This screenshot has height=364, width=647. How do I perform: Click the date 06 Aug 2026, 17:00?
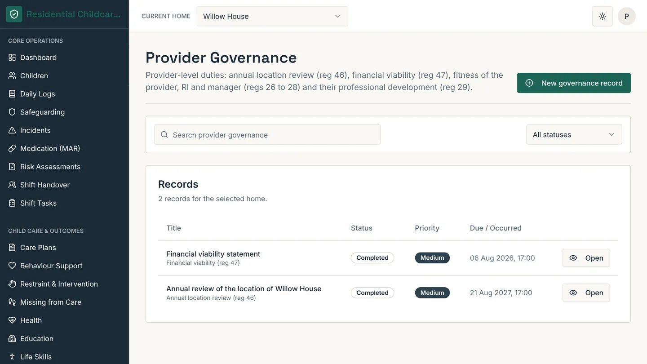(502, 258)
